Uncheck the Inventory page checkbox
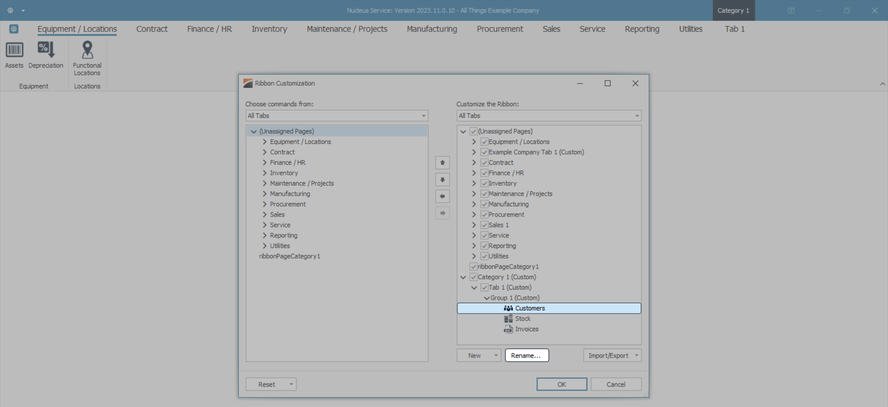The image size is (888, 407). [484, 184]
